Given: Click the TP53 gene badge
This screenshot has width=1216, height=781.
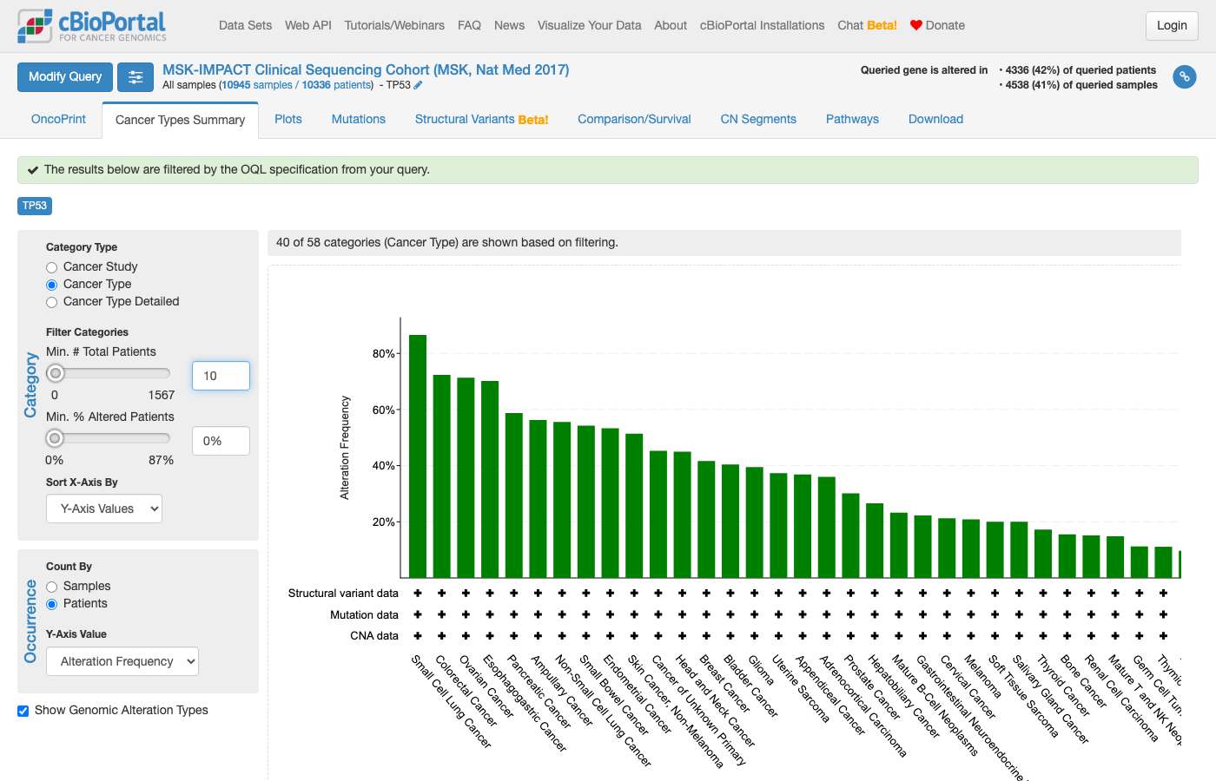Looking at the screenshot, I should [x=35, y=206].
